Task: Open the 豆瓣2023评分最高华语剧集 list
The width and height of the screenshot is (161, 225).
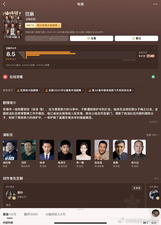Action: coord(64,90)
